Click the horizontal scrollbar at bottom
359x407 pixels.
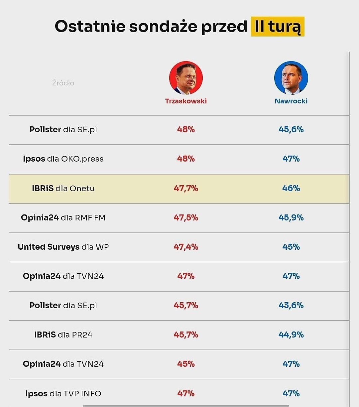pyautogui.click(x=185, y=406)
